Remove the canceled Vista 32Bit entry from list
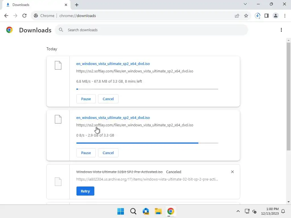This screenshot has width=291, height=218. [x=232, y=172]
